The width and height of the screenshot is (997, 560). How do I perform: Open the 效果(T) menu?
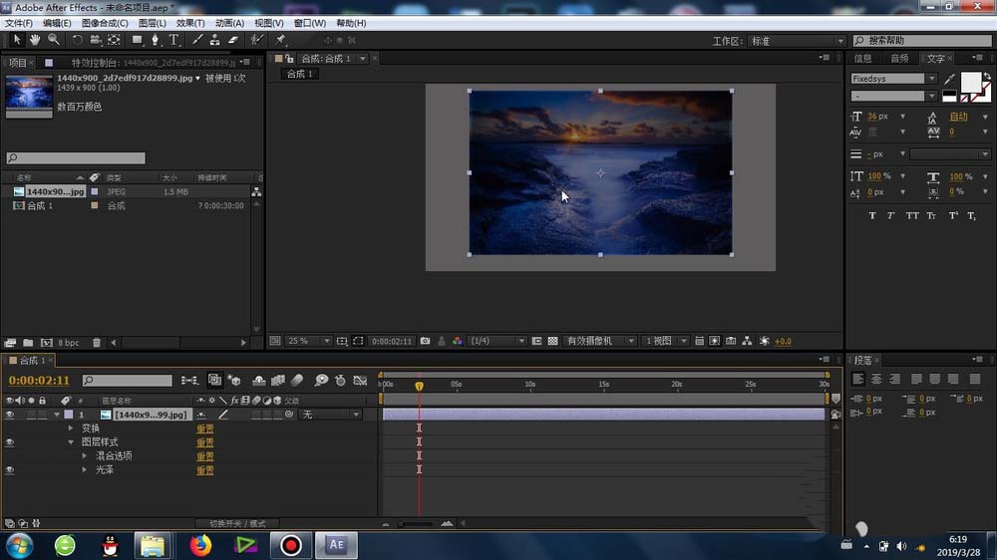click(189, 23)
